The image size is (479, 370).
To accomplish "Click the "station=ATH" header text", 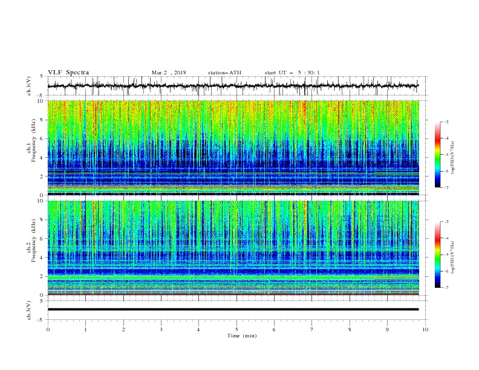I will (x=224, y=73).
